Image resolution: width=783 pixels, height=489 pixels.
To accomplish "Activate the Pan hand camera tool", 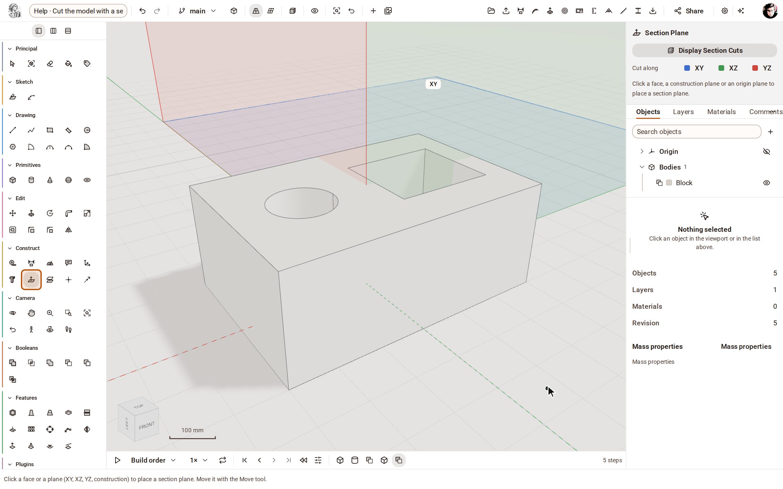I will (31, 313).
